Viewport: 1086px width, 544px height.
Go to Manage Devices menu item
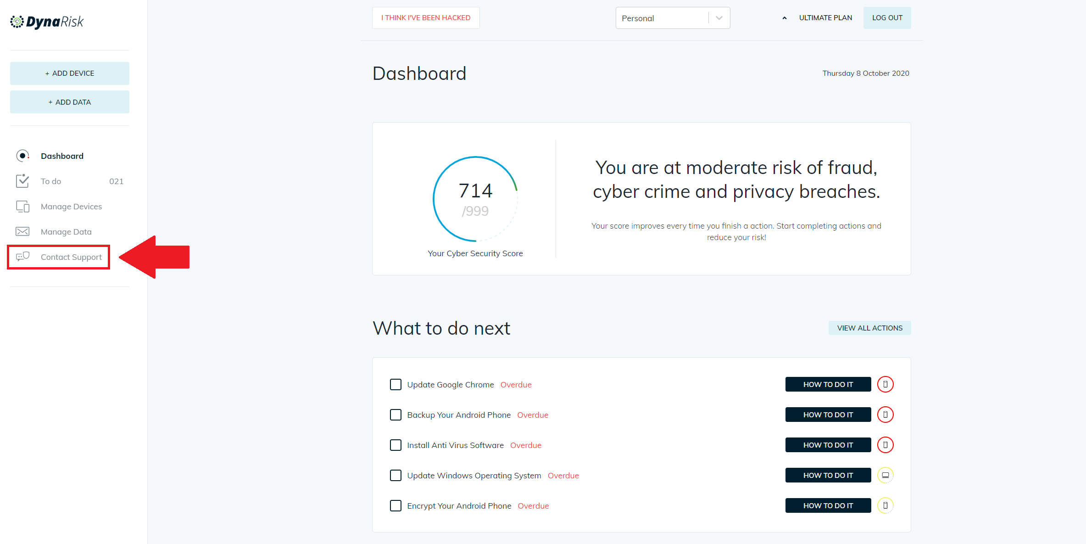click(71, 207)
